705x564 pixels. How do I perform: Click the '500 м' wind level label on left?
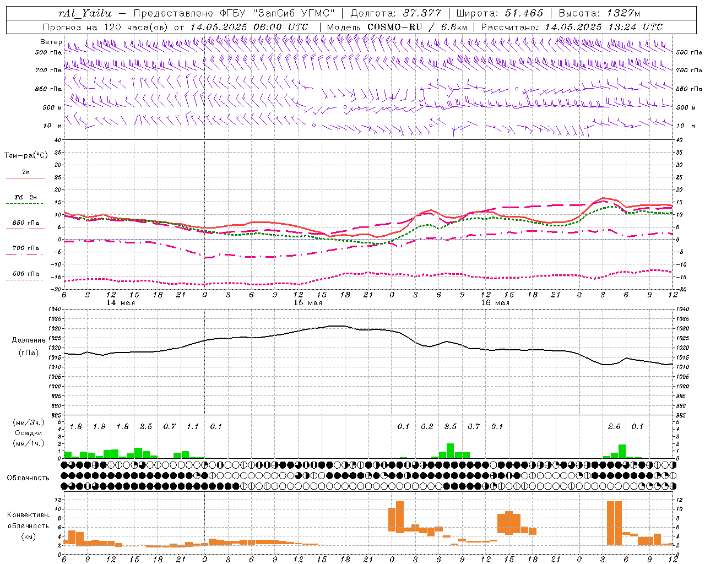click(x=52, y=107)
